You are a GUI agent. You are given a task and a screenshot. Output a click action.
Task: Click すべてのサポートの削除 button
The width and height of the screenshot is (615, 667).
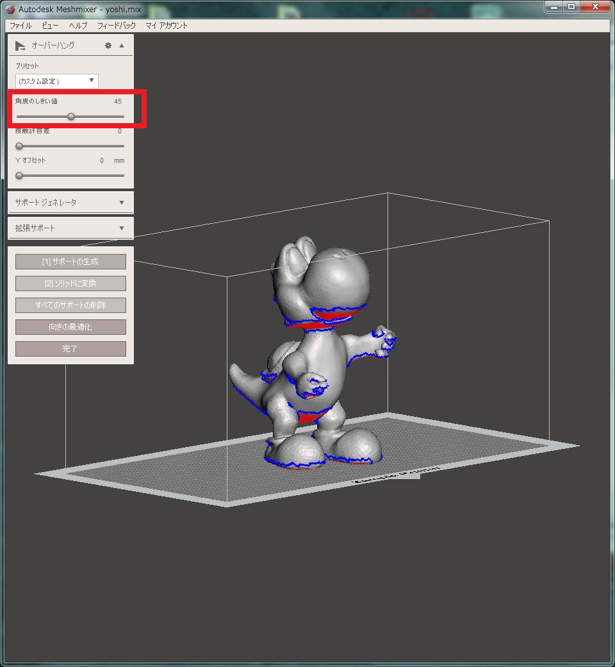click(70, 305)
